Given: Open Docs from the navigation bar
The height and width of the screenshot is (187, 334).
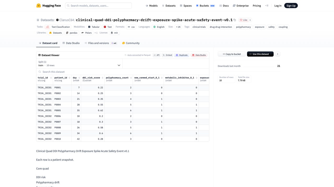Looking at the screenshot, I should [x=224, y=5].
